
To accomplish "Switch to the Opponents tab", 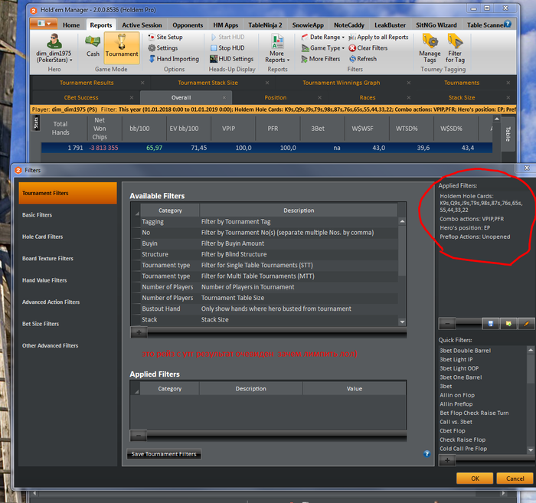I will click(188, 25).
